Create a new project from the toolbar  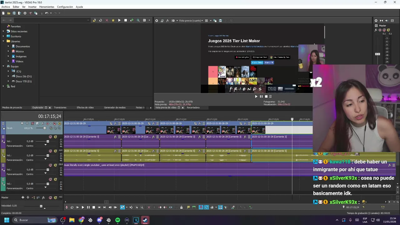click(x=3, y=13)
